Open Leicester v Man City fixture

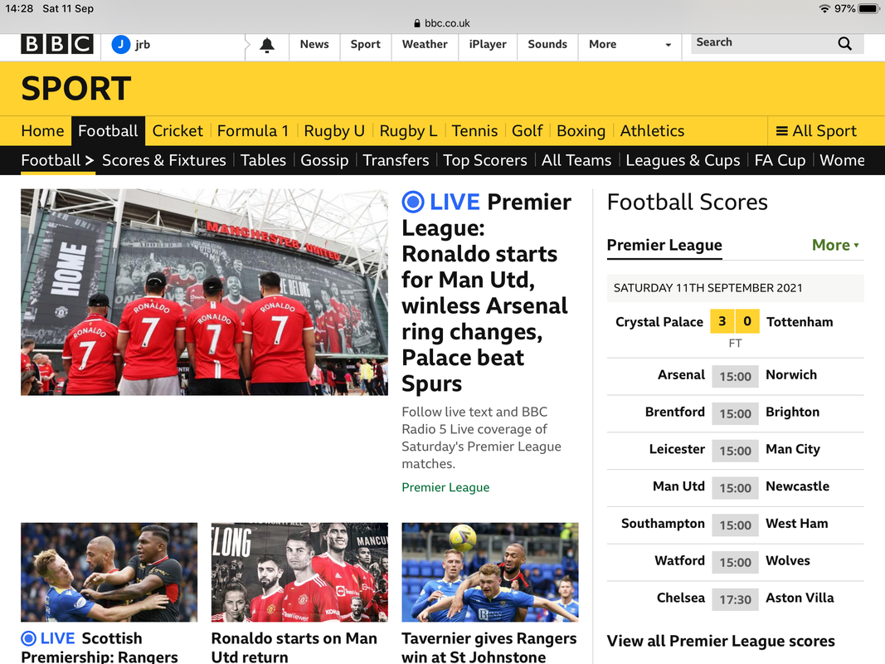(735, 451)
